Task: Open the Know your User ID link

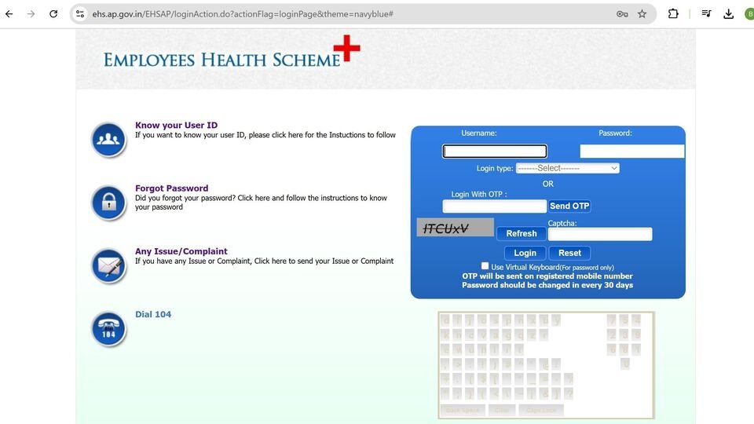Action: pyautogui.click(x=176, y=125)
